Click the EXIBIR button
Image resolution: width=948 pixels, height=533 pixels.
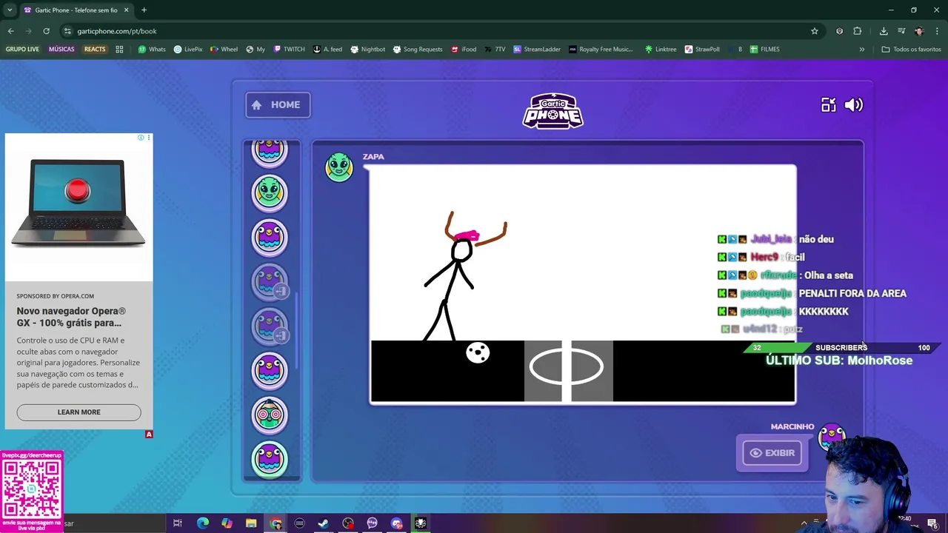click(x=772, y=453)
